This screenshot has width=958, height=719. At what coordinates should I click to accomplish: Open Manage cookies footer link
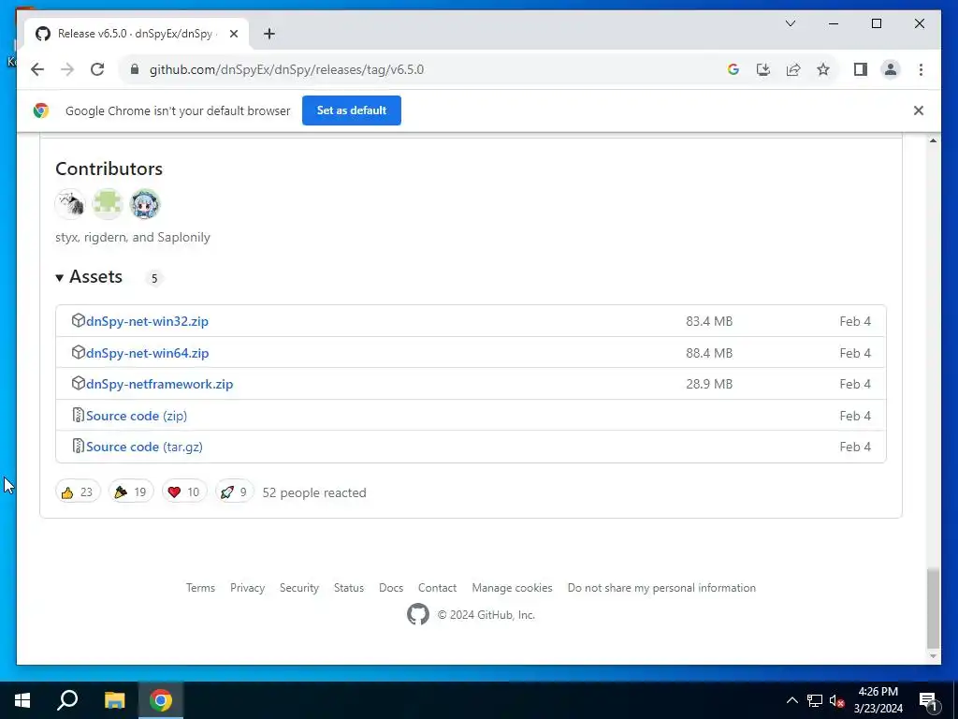click(x=512, y=588)
